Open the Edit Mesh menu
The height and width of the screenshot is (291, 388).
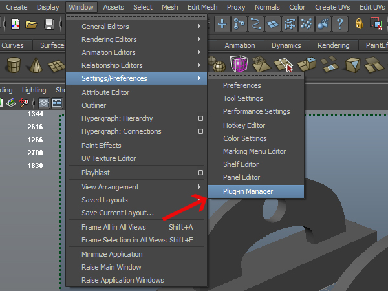pos(202,7)
